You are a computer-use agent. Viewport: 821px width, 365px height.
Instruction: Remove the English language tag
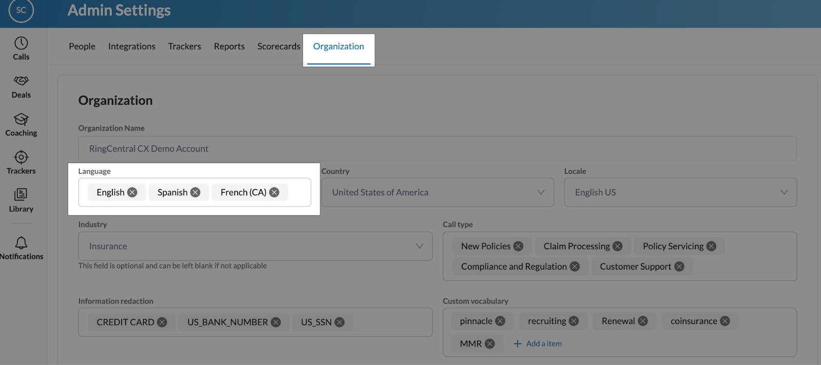click(132, 192)
